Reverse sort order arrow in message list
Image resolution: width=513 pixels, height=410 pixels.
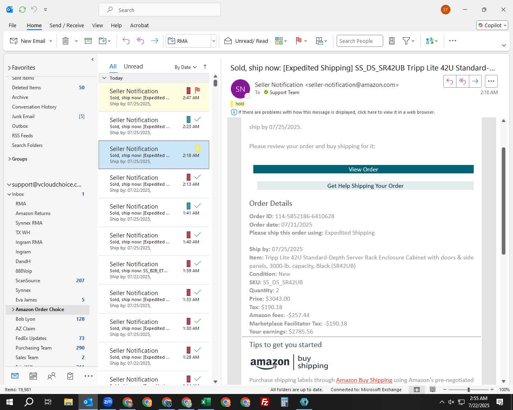pyautogui.click(x=205, y=67)
